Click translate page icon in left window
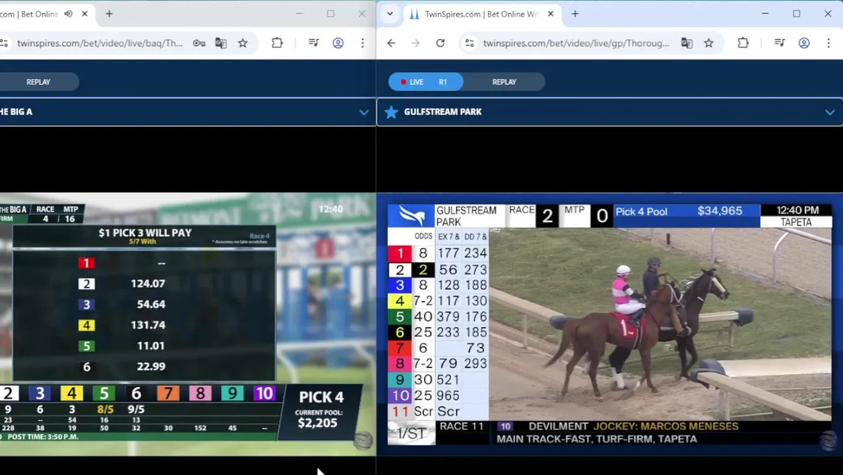This screenshot has height=475, width=843. [x=221, y=43]
